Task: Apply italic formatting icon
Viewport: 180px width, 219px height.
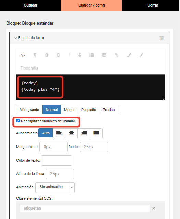Action: pos(69,55)
